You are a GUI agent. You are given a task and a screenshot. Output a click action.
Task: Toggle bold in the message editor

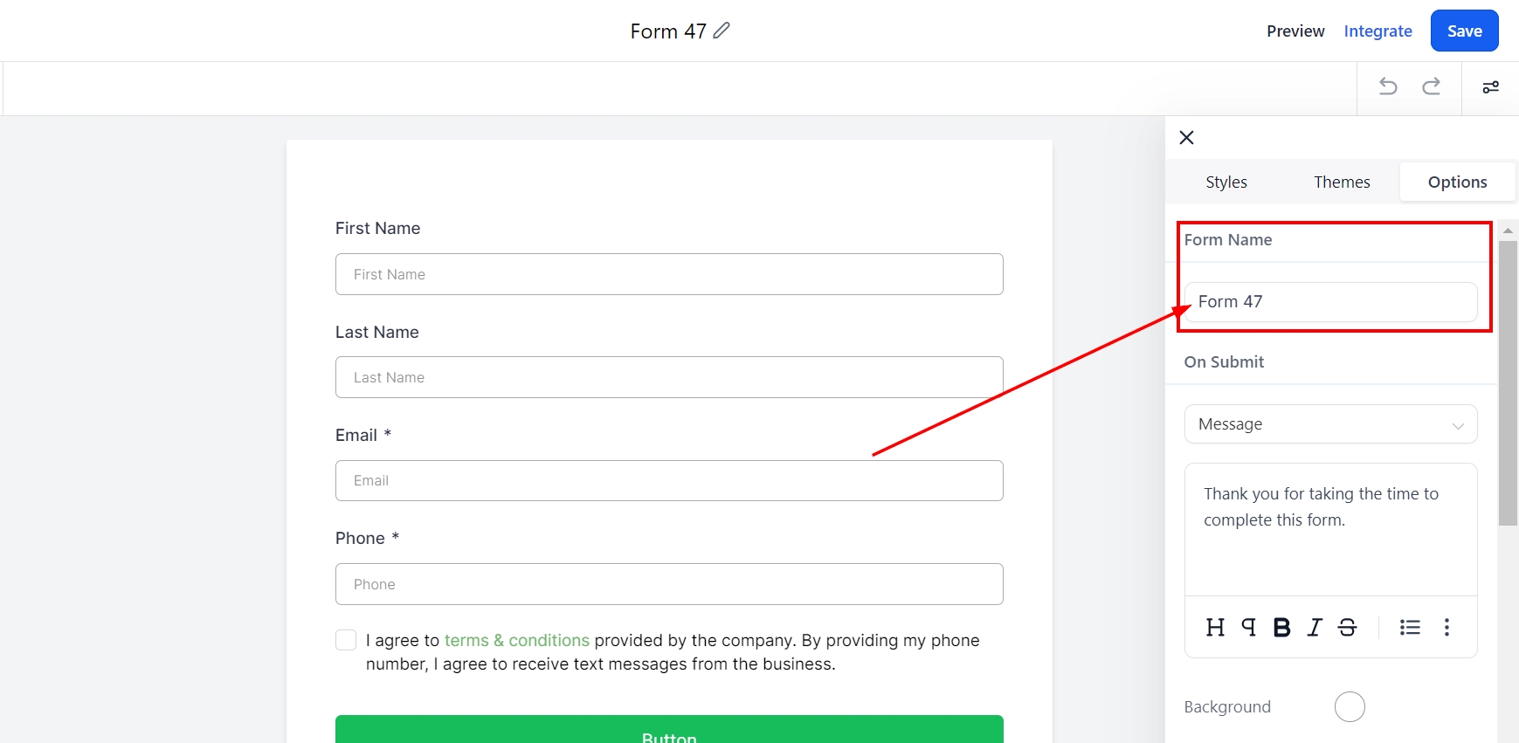tap(1282, 627)
